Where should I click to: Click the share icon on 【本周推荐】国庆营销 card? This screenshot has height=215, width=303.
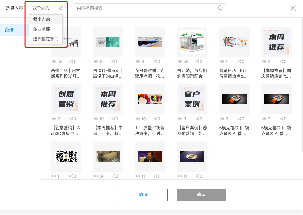point(282,61)
